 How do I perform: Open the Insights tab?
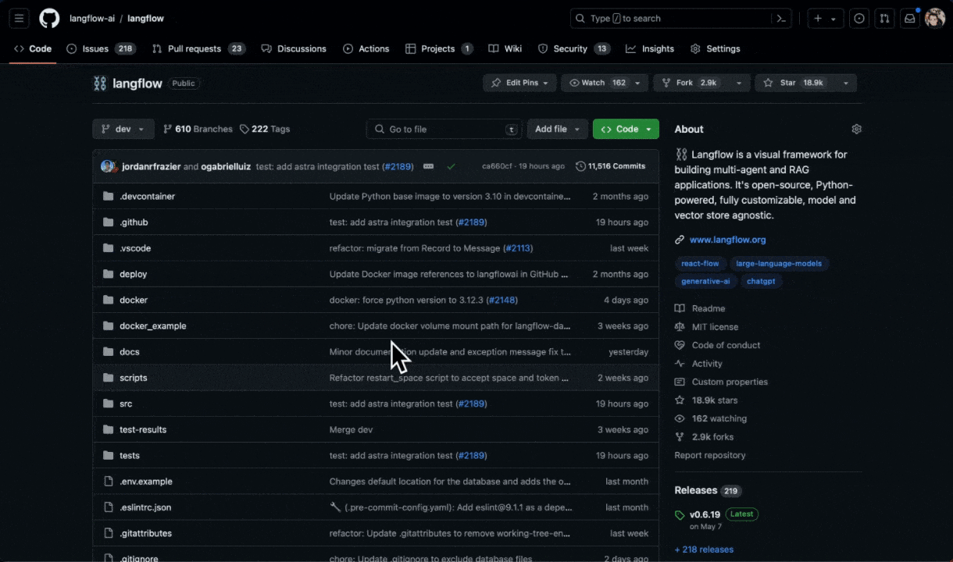click(650, 48)
